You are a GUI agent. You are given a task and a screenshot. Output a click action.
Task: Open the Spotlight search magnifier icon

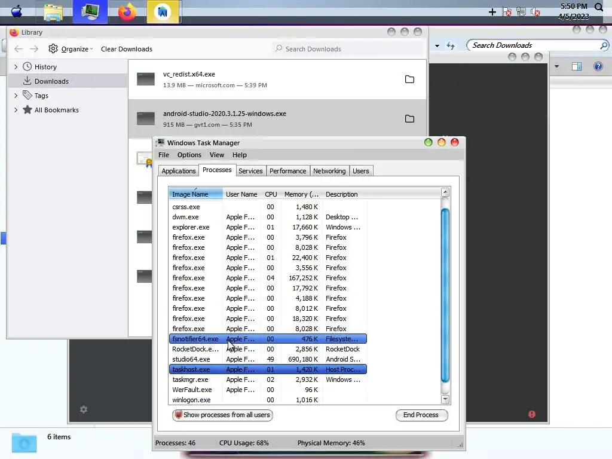pos(599,7)
